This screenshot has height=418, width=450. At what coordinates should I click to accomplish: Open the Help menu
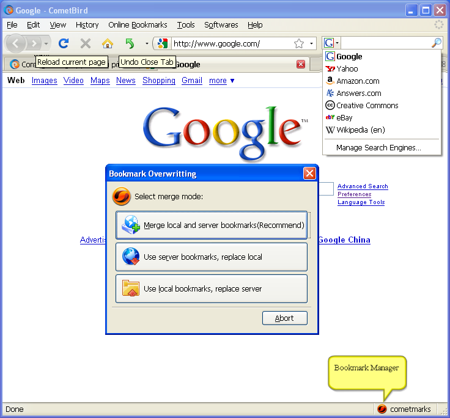255,25
